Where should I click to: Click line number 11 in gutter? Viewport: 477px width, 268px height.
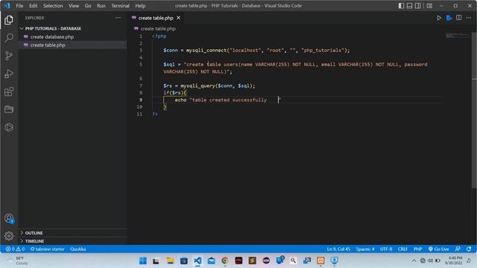click(x=139, y=114)
